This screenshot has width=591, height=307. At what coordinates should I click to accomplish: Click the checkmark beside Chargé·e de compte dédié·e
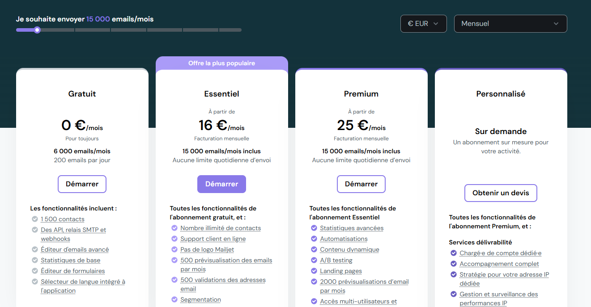pyautogui.click(x=454, y=252)
